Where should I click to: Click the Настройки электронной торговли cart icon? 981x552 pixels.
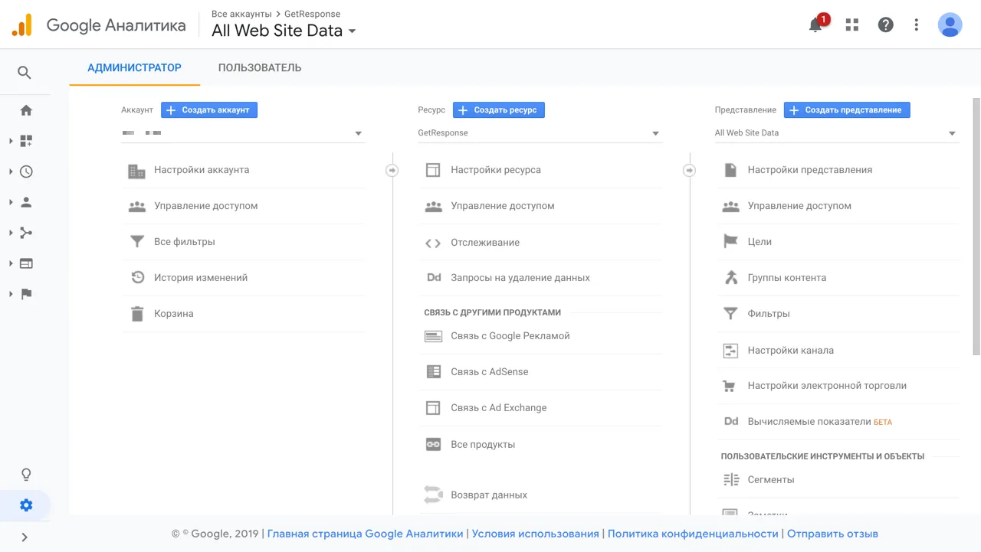click(730, 386)
